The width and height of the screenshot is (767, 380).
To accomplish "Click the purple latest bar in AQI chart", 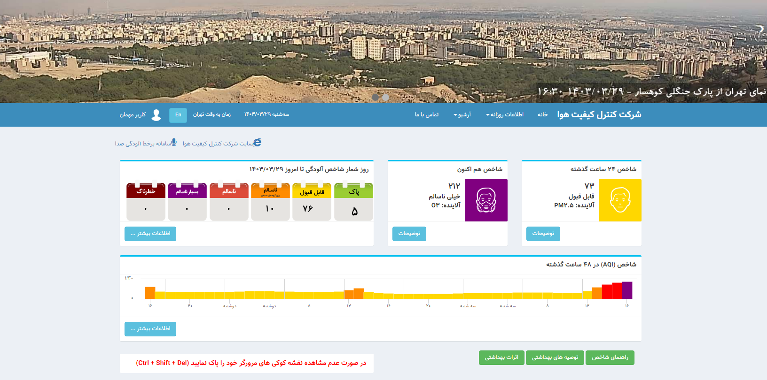I will [x=627, y=290].
